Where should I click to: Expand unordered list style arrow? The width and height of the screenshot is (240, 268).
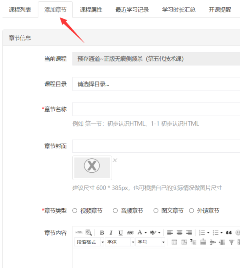click(222, 233)
